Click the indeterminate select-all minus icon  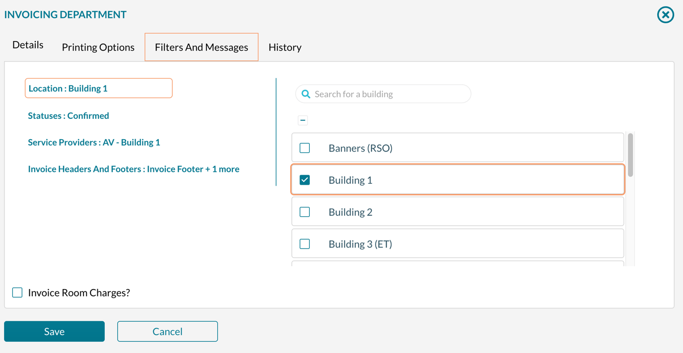click(x=303, y=120)
